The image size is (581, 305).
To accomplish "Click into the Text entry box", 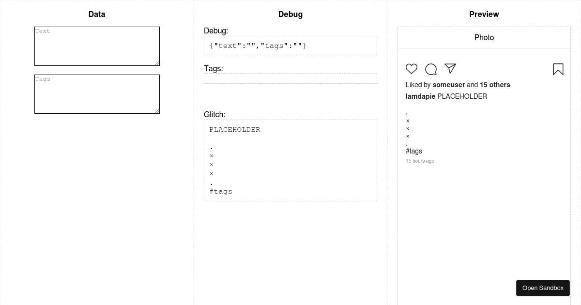I will pos(97,46).
